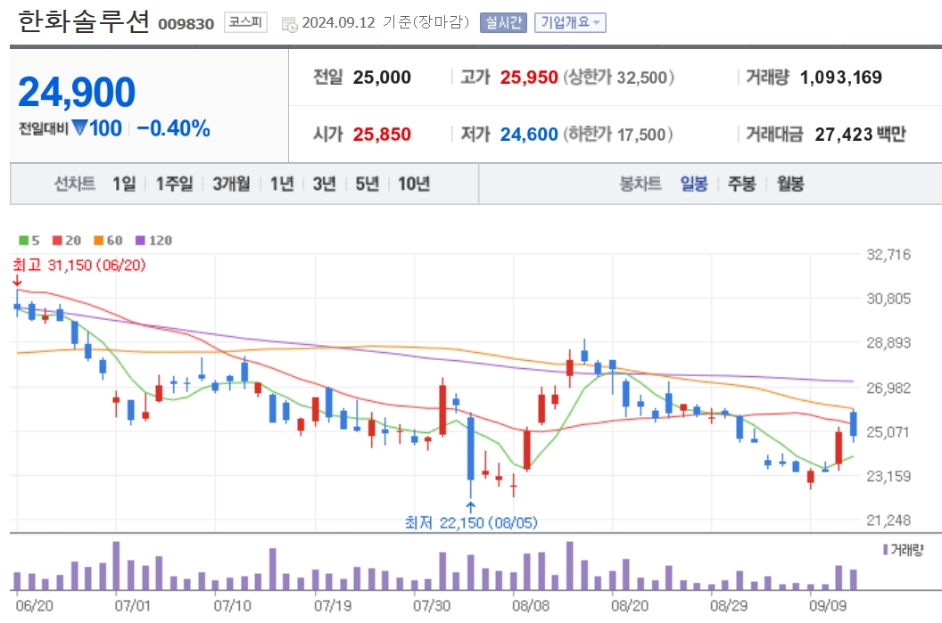Open the 기업개요 dropdown
This screenshot has width=942, height=623.
[x=570, y=23]
